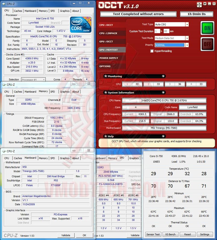Click Validate in the SPD CPU-Z window
The width and height of the screenshot is (217, 240).
[x=135, y=235]
